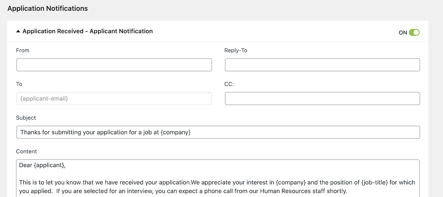Click the Subject label
The height and width of the screenshot is (197, 443).
pyautogui.click(x=26, y=118)
